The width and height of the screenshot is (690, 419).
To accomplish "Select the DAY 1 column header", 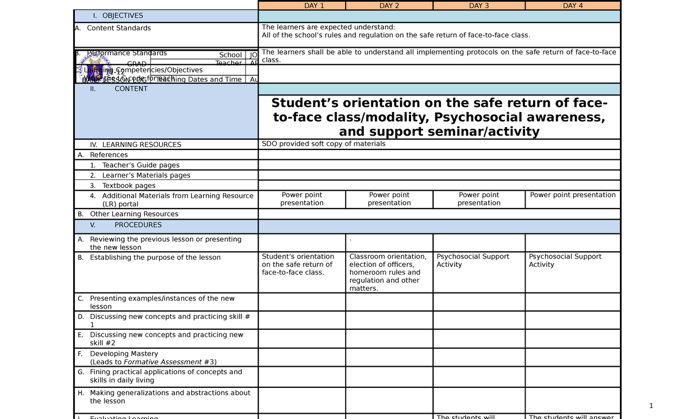I will (x=301, y=5).
